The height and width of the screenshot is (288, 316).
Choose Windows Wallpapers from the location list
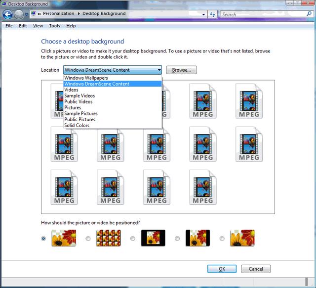point(113,78)
